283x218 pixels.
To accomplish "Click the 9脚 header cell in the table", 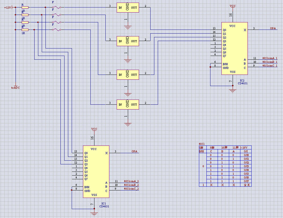I will [x=212, y=148].
